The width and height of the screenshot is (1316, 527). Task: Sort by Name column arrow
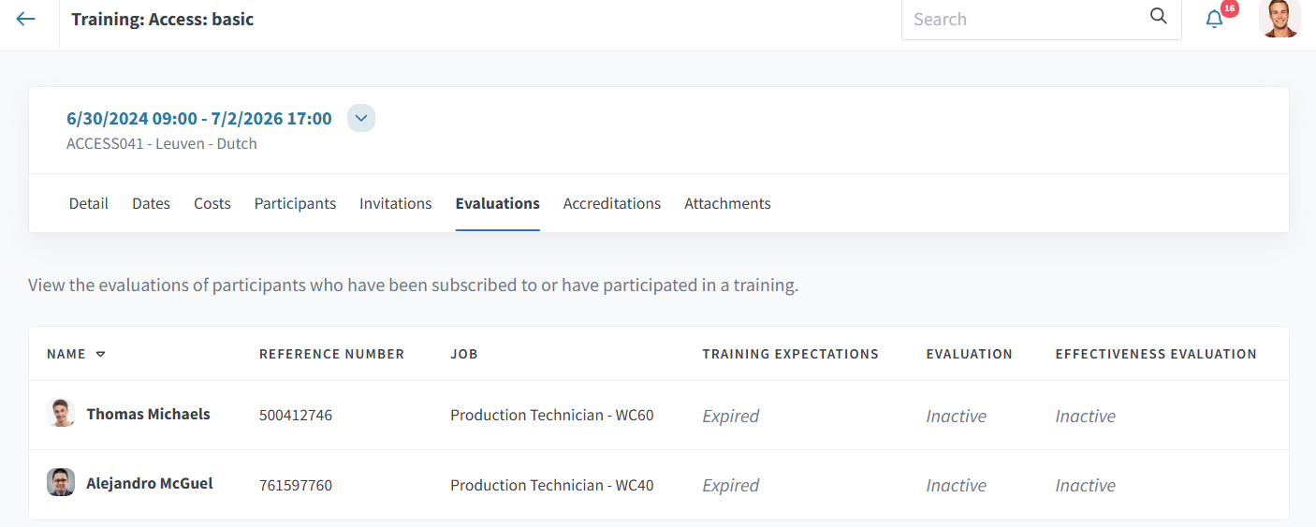click(x=101, y=354)
